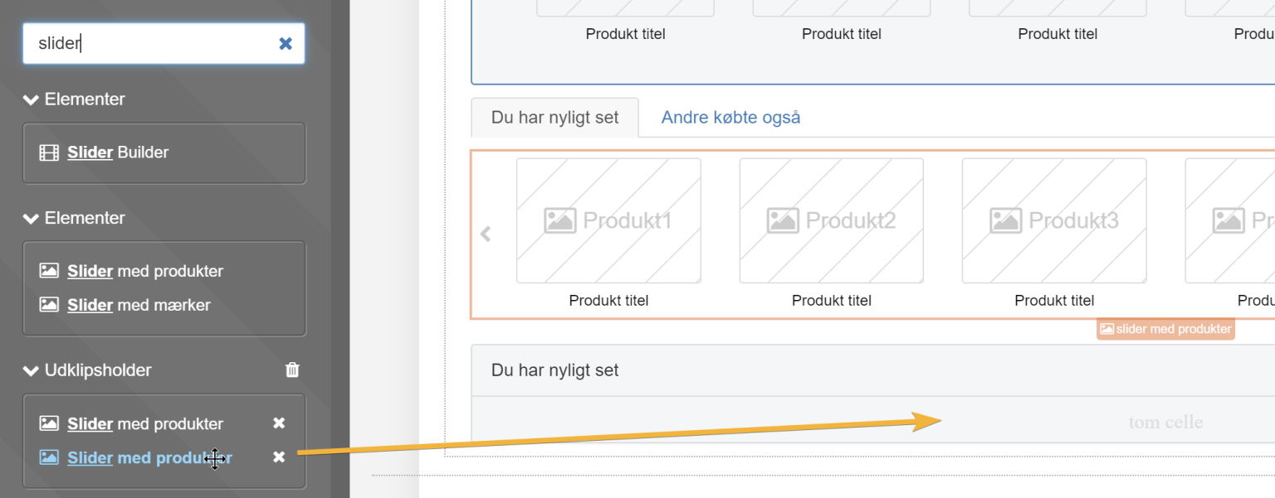This screenshot has width=1275, height=498.
Task: Click image icon of highlighted blue clipboard item
Action: point(49,457)
